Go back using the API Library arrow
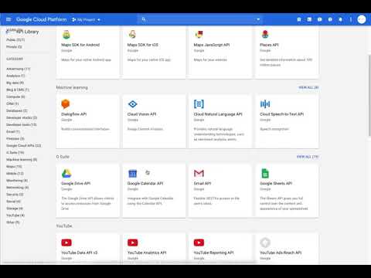371x278 pixels. [x=8, y=32]
